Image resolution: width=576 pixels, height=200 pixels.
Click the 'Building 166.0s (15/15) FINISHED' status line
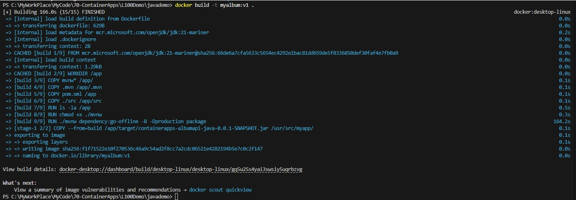point(54,12)
